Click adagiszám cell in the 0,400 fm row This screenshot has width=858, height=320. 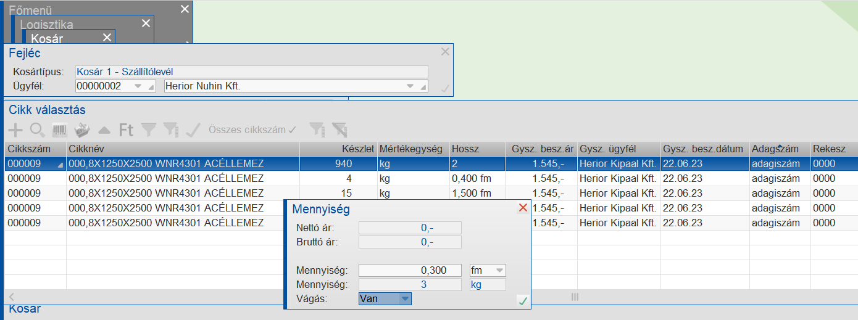coord(780,178)
